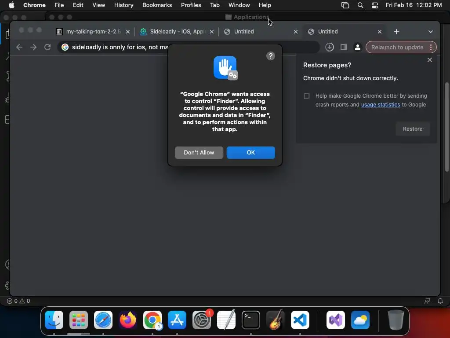Click the Restore button
The width and height of the screenshot is (450, 338).
pyautogui.click(x=412, y=129)
